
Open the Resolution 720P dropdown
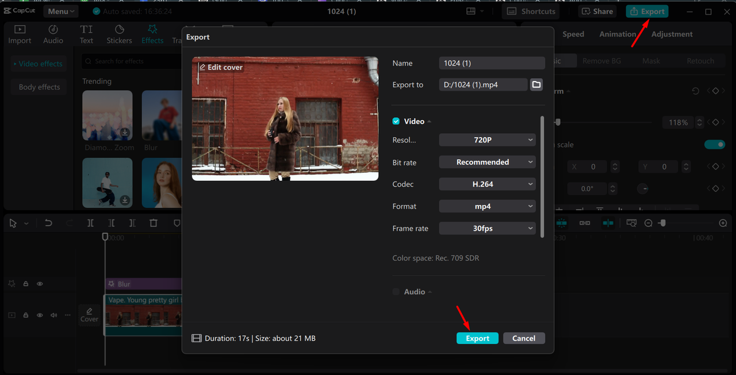click(x=487, y=140)
